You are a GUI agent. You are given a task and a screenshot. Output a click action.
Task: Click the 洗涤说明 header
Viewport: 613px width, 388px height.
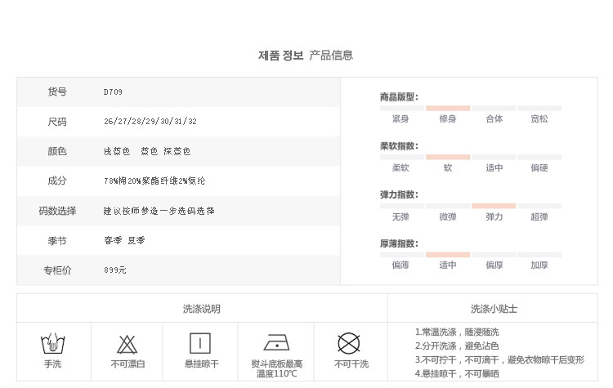[x=202, y=309]
